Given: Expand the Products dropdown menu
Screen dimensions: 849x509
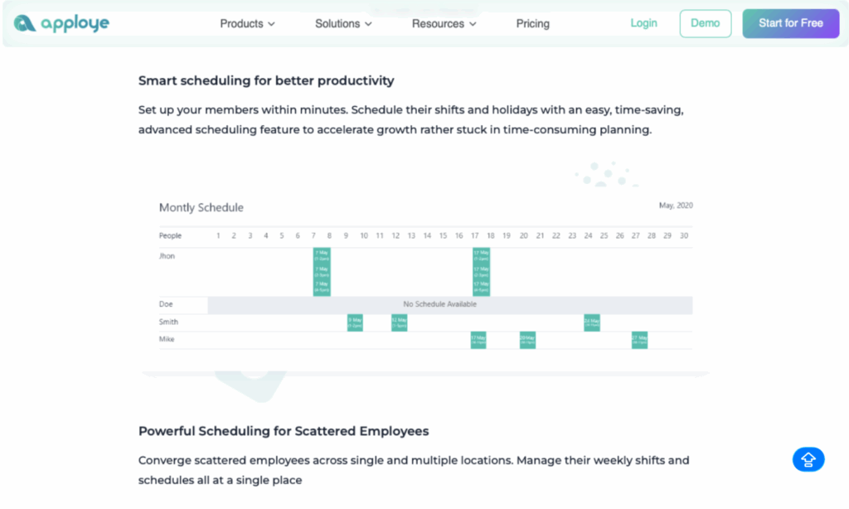Looking at the screenshot, I should [x=247, y=24].
